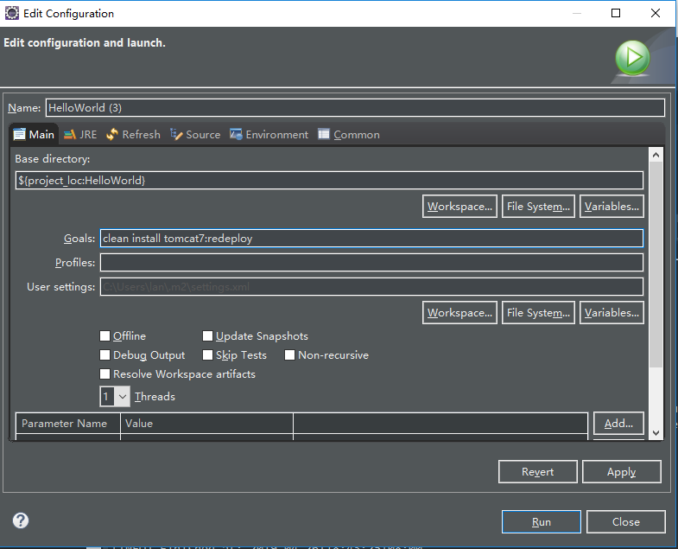The width and height of the screenshot is (678, 549).
Task: Click Add parameter button
Action: (x=618, y=423)
